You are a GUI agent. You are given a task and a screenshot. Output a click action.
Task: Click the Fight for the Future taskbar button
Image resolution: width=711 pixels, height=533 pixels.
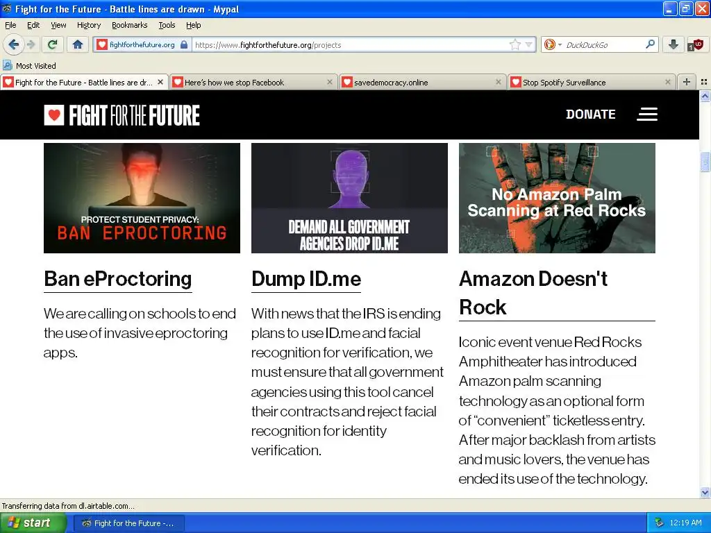click(x=129, y=523)
